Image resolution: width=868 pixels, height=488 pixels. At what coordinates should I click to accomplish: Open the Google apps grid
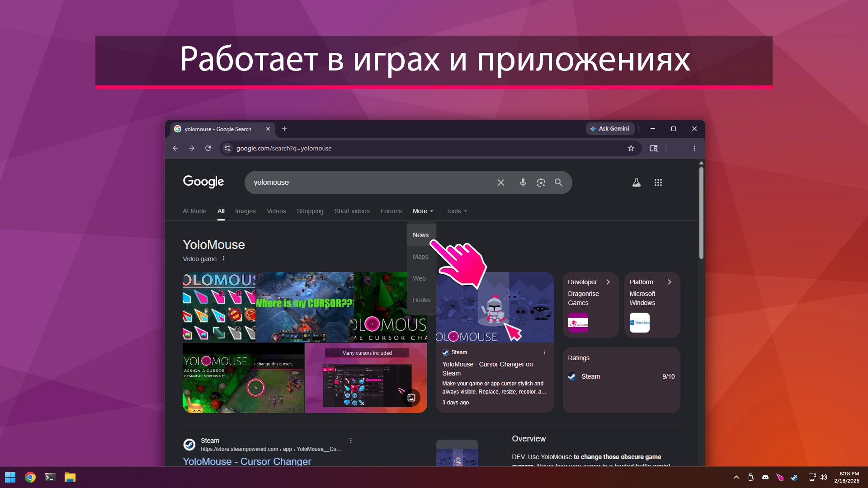pos(658,183)
